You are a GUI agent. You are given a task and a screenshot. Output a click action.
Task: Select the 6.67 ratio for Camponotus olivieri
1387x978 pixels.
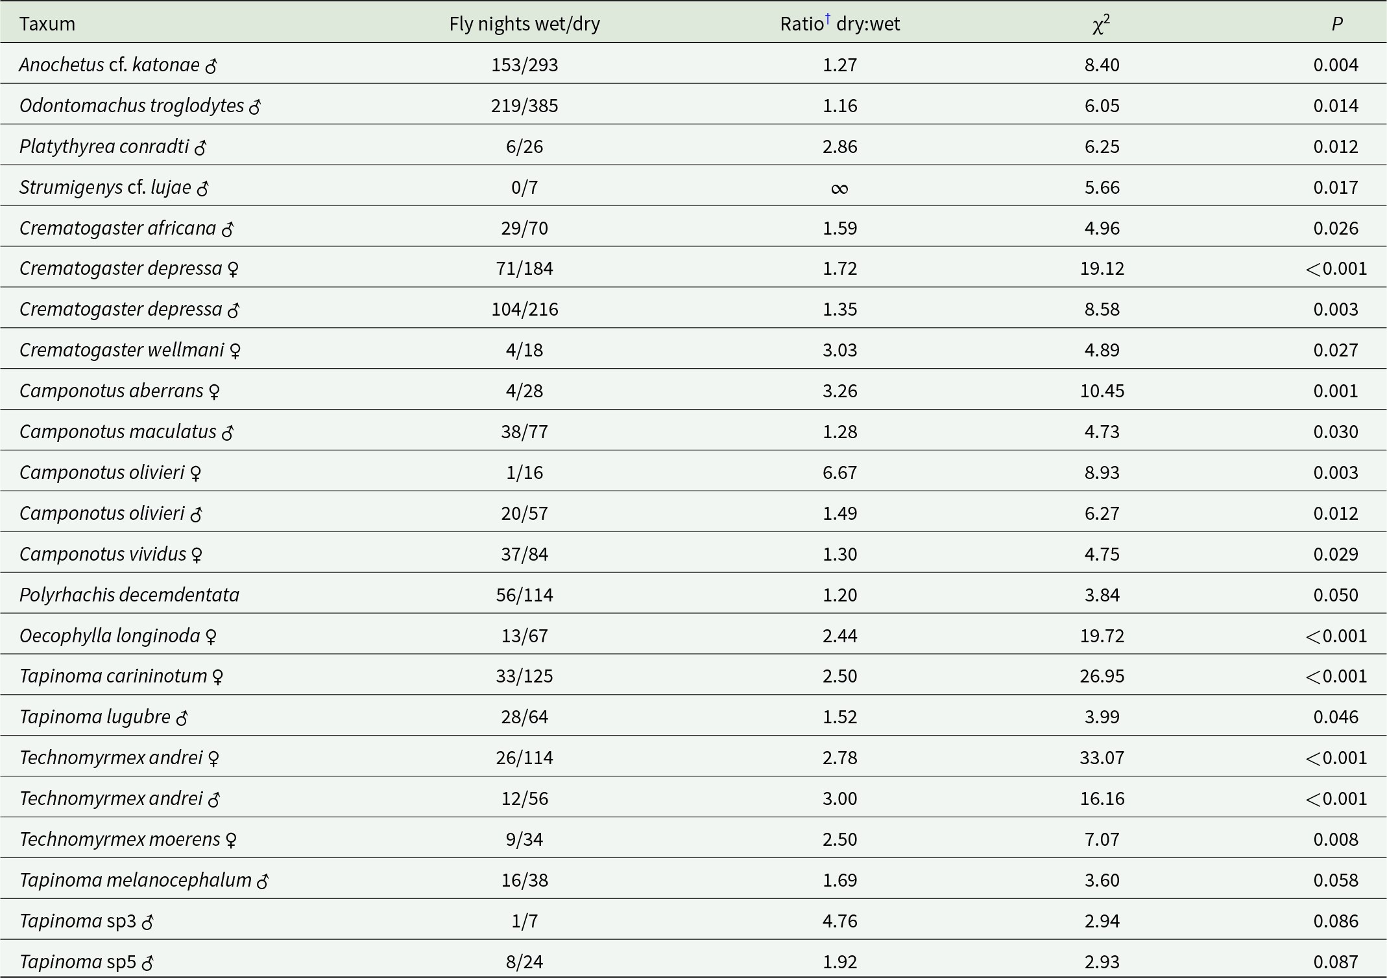click(839, 472)
